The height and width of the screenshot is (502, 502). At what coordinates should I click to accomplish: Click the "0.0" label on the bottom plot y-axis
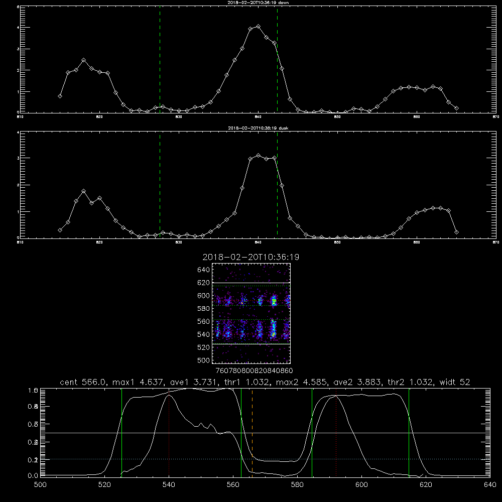pyautogui.click(x=33, y=476)
